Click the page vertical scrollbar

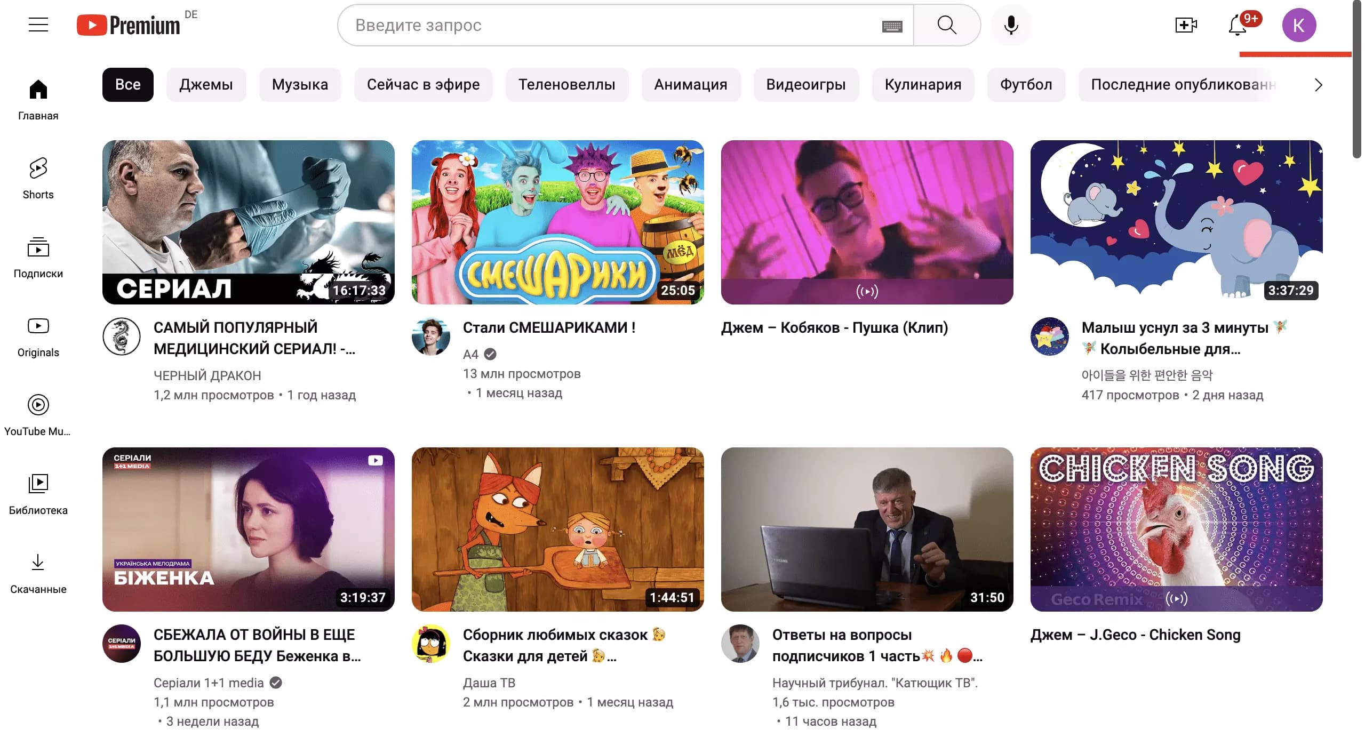click(x=1357, y=80)
